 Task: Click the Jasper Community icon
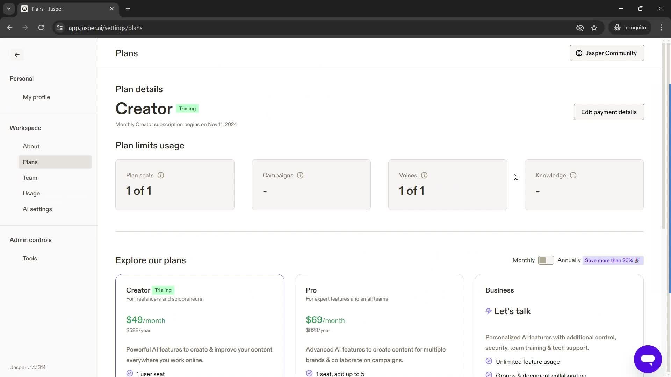coord(580,53)
